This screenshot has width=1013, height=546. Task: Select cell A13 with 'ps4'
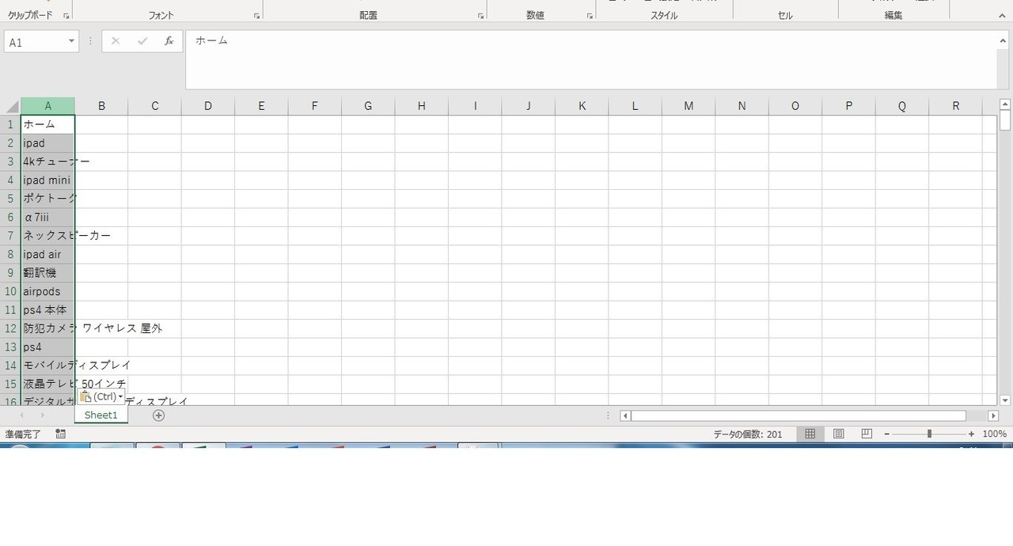[x=47, y=347]
